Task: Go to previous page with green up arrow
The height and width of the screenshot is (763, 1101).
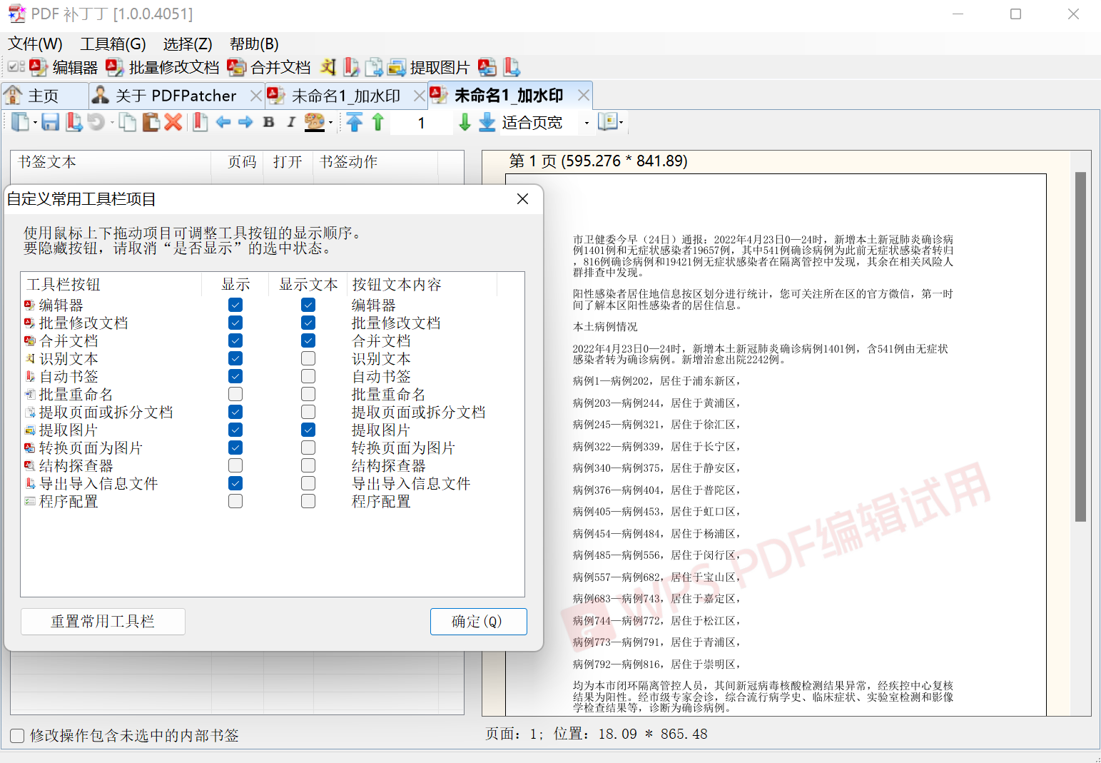Action: 377,122
